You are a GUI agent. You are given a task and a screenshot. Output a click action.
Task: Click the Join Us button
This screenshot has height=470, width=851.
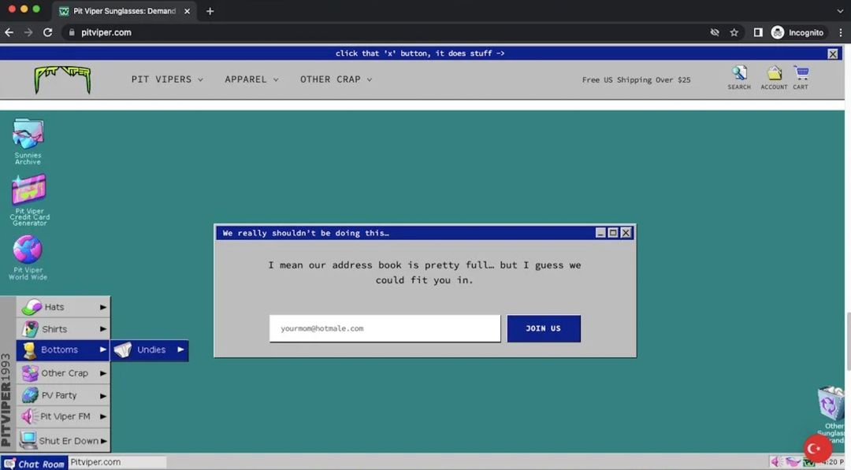coord(544,328)
